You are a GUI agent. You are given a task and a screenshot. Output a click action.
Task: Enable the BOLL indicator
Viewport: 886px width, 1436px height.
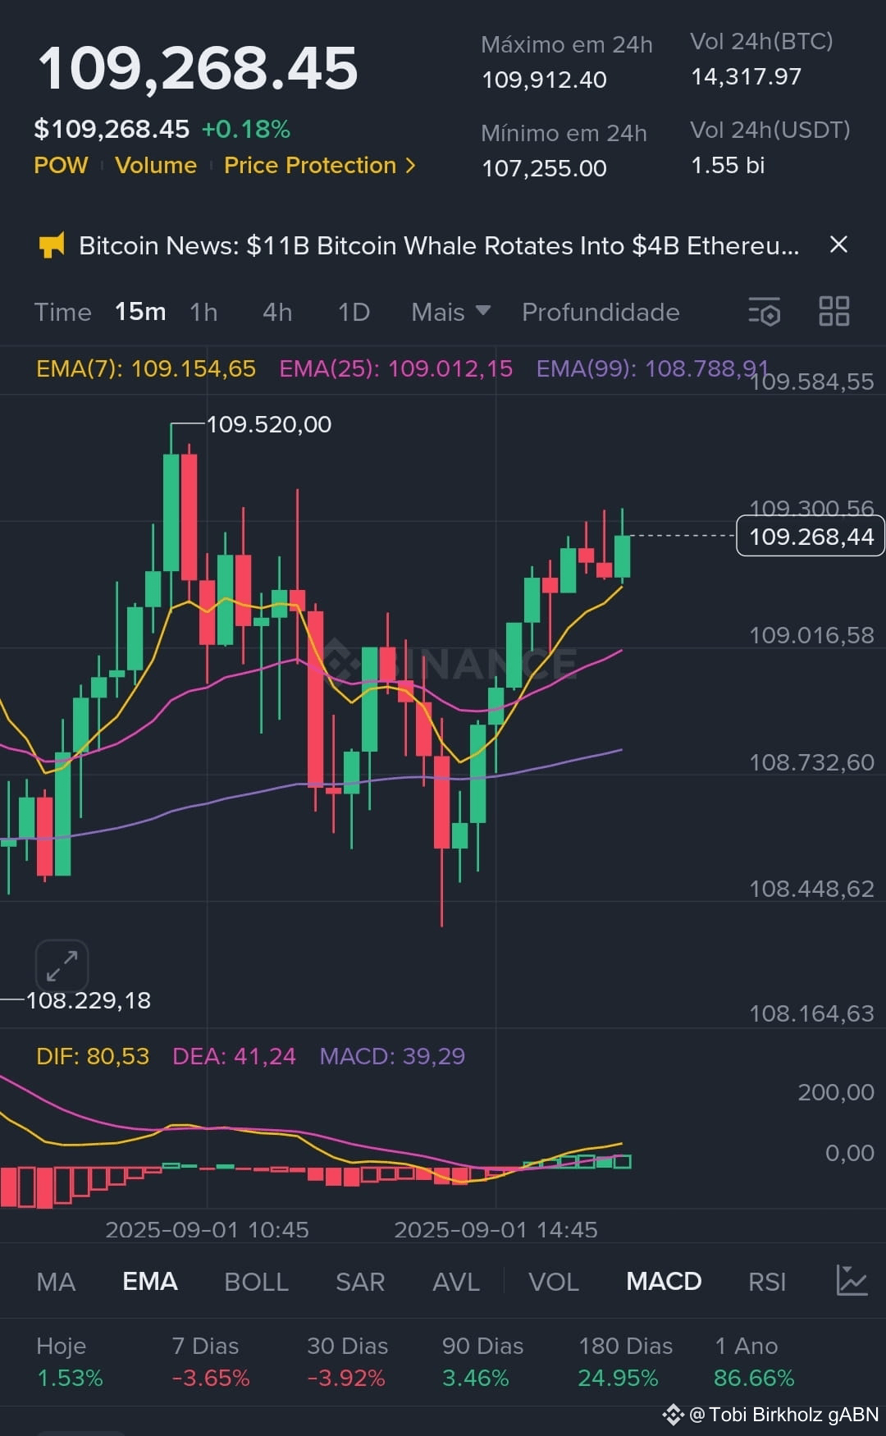click(x=256, y=1281)
